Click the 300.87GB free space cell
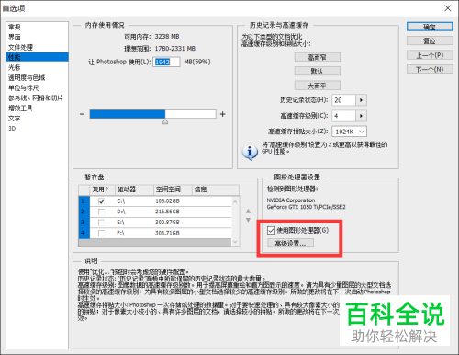This screenshot has height=355, width=459. 167,223
